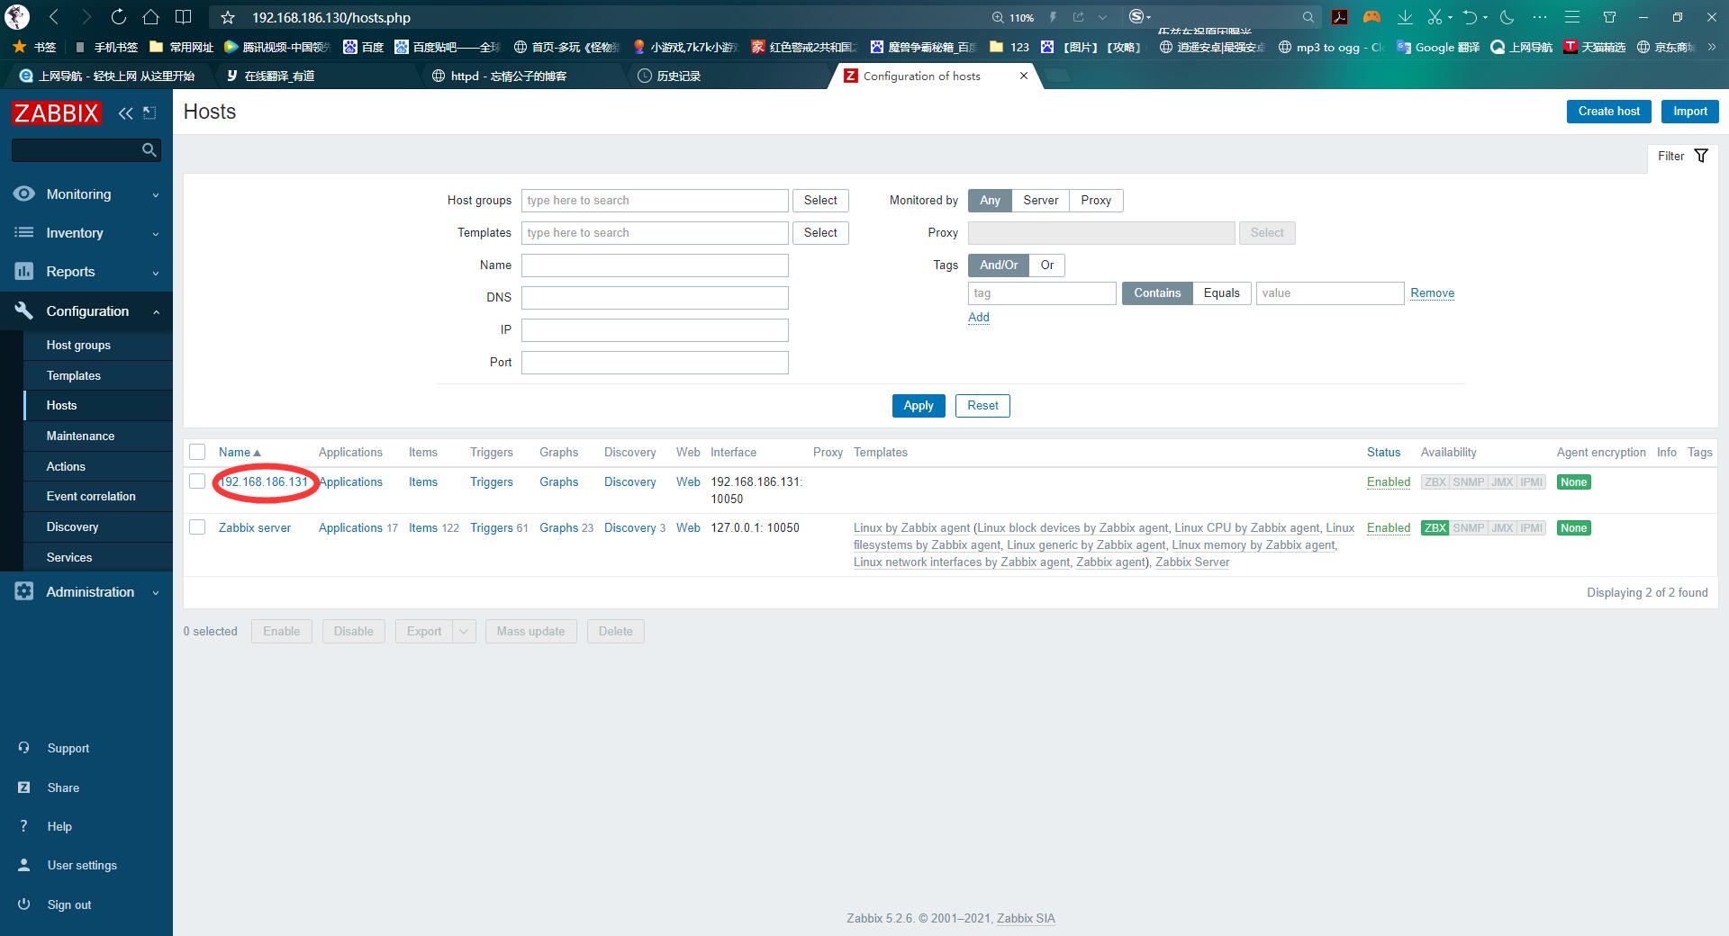The width and height of the screenshot is (1729, 936).
Task: Click browser back arrow
Action: point(53,17)
